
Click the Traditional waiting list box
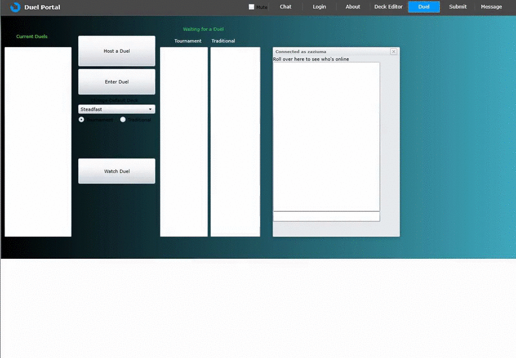pos(235,142)
